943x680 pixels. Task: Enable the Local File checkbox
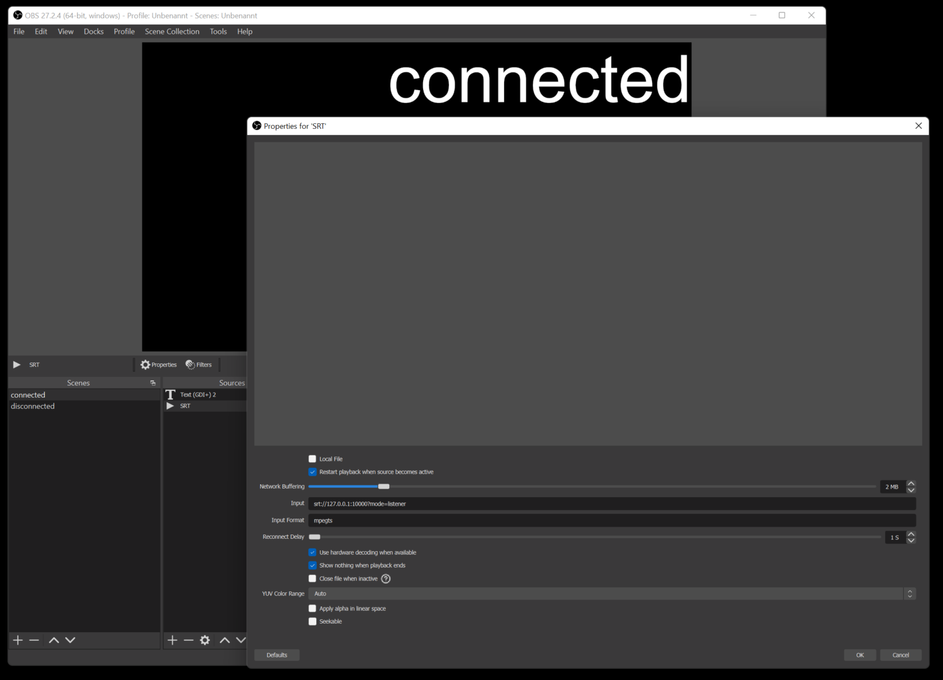click(x=312, y=458)
